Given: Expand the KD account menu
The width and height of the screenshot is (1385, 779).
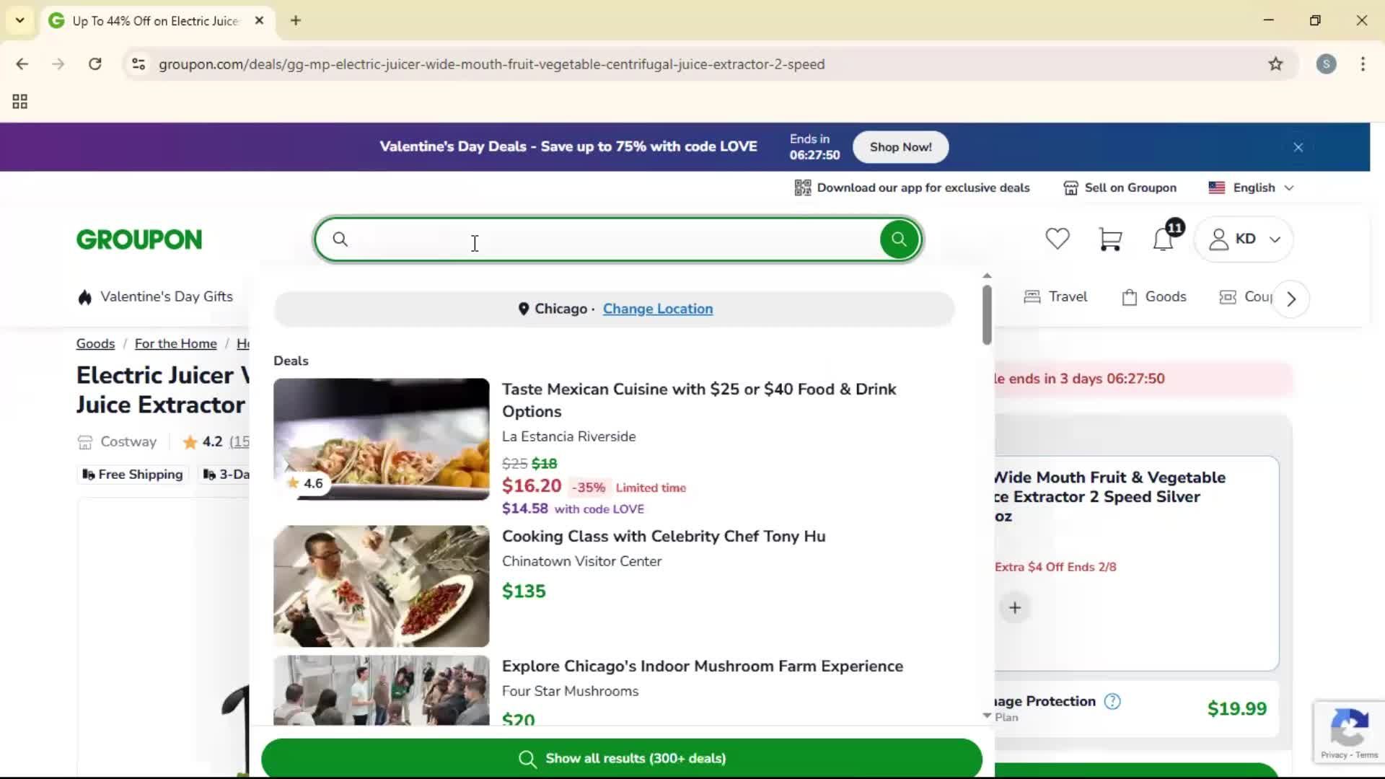Looking at the screenshot, I should (x=1244, y=239).
